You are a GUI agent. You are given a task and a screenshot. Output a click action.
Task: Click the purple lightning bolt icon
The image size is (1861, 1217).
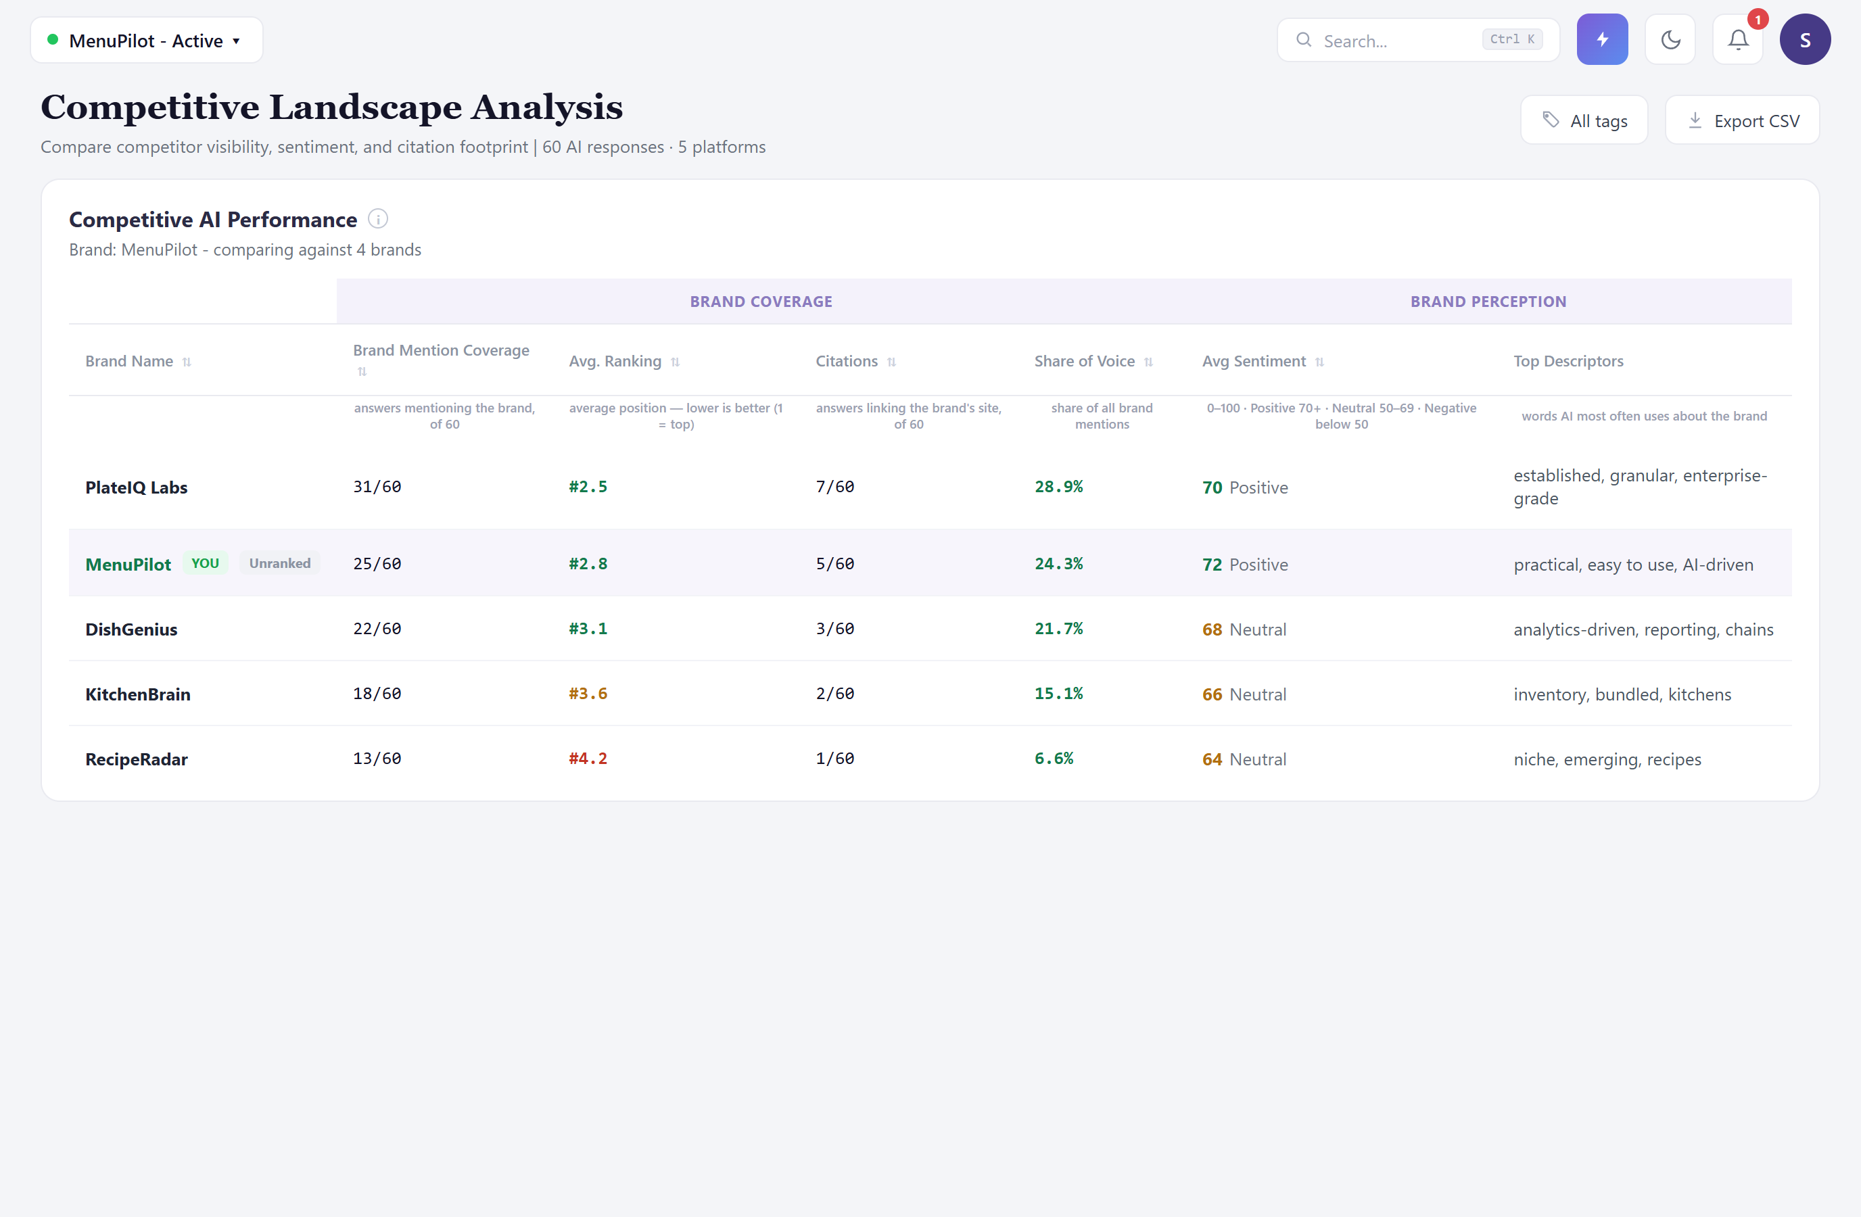pyautogui.click(x=1601, y=39)
